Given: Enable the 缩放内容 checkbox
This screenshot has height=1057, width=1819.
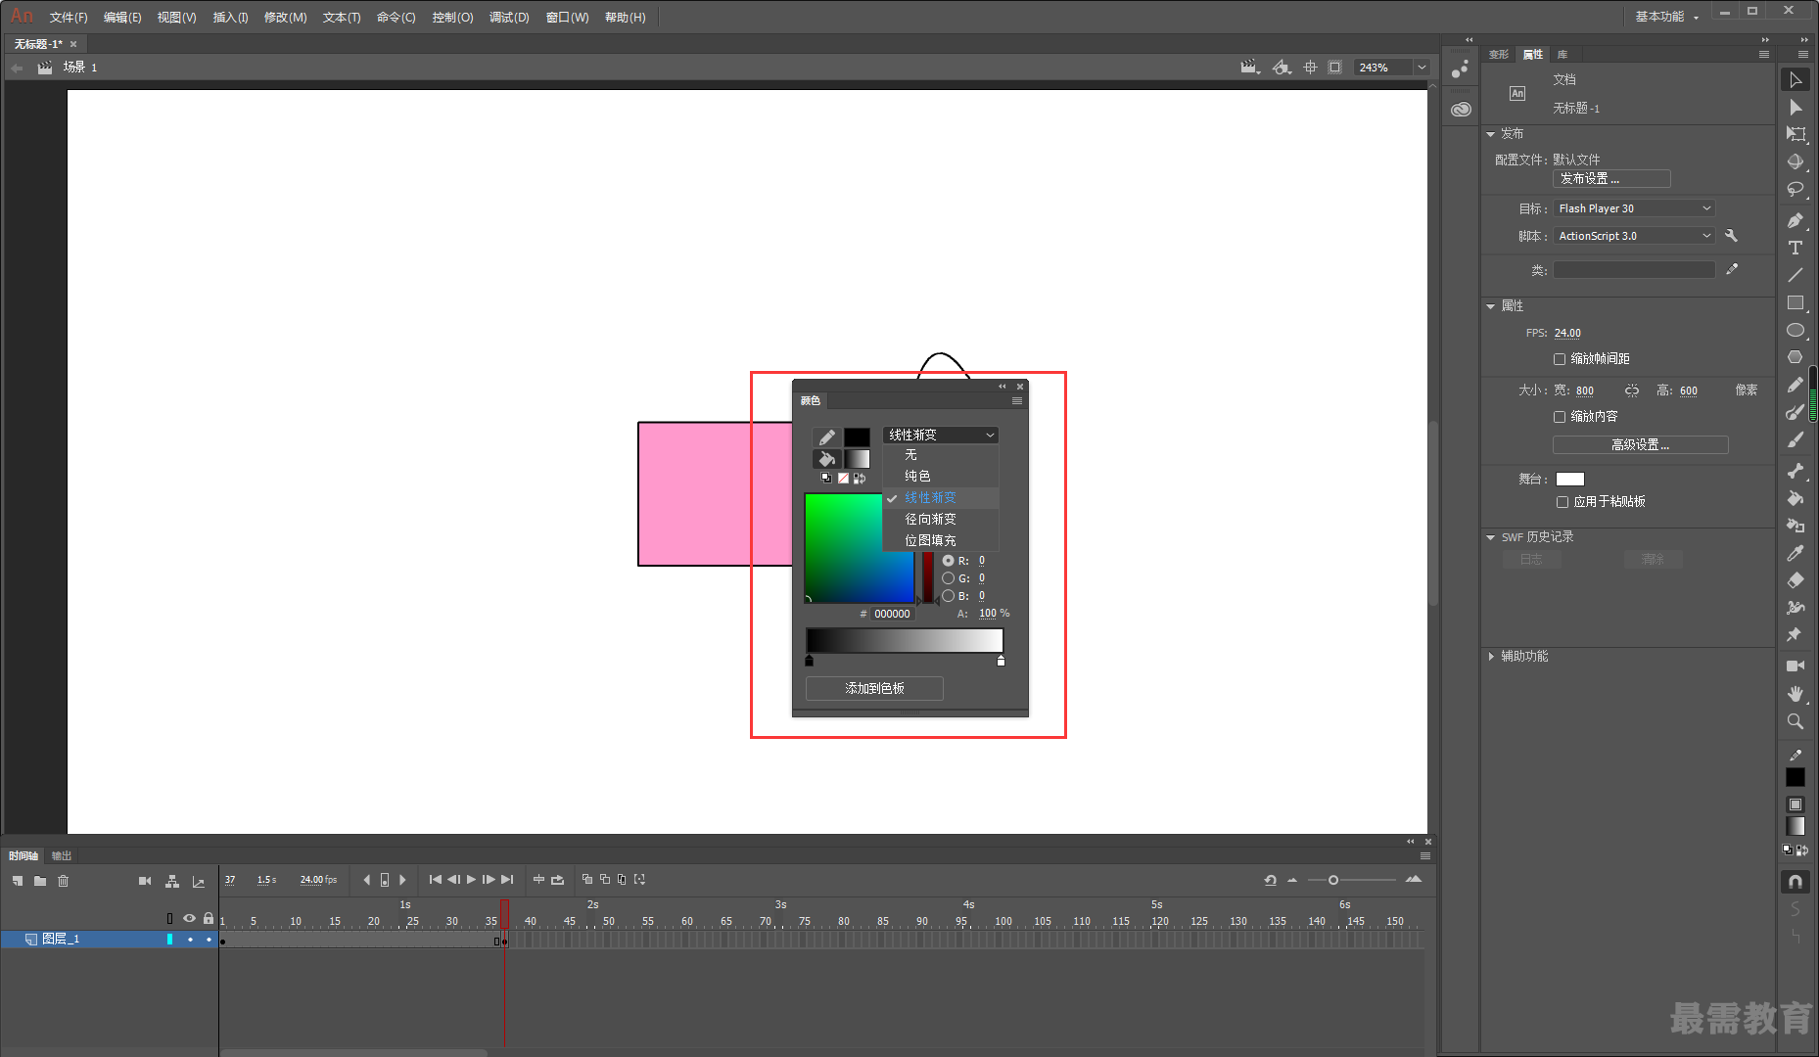Looking at the screenshot, I should [1560, 417].
